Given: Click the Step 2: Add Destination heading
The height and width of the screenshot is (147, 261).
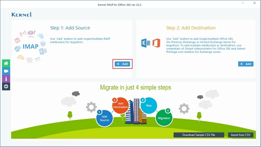Looking at the screenshot, I should tap(191, 28).
